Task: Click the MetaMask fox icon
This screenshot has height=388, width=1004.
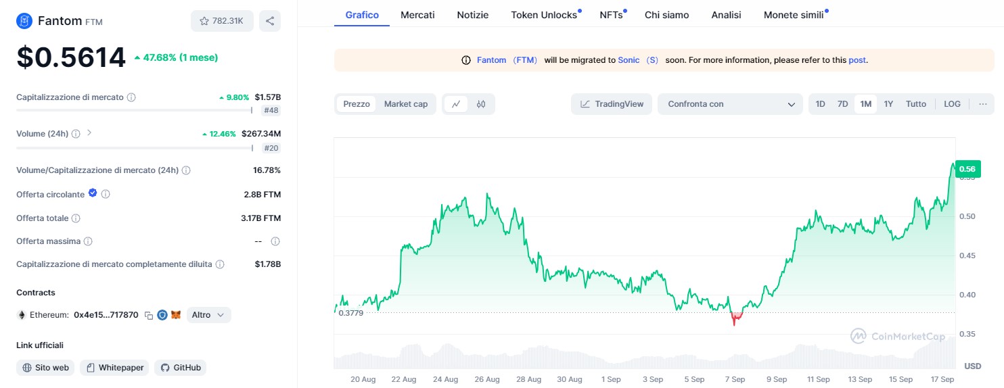Action: (x=176, y=315)
